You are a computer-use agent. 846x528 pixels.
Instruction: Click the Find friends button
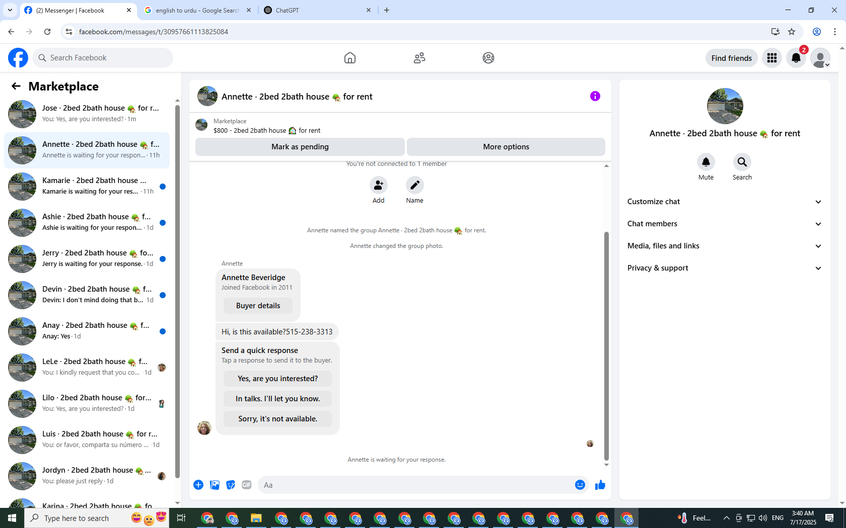(731, 58)
